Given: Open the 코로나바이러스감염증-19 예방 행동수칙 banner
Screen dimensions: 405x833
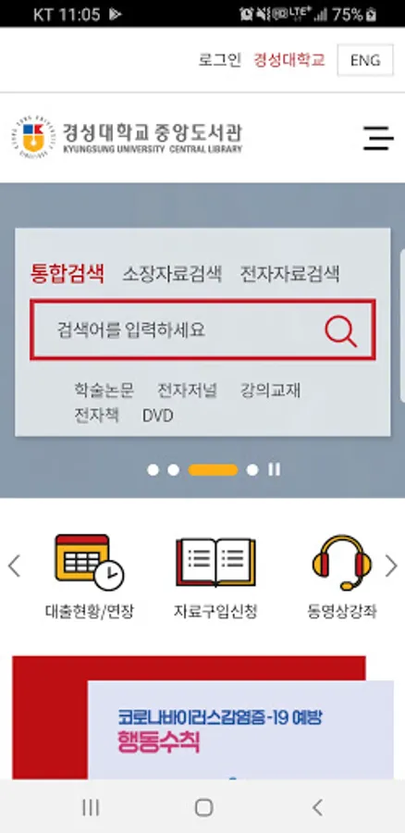Looking at the screenshot, I should pyautogui.click(x=240, y=729).
